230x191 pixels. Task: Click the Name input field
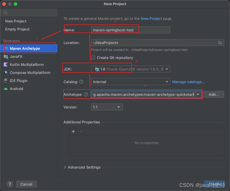[131, 30]
